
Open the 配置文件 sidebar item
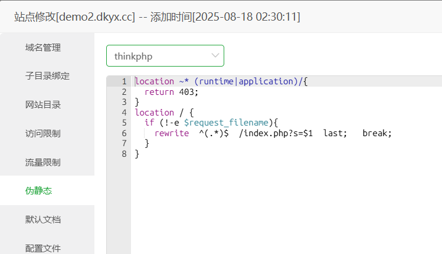43,248
